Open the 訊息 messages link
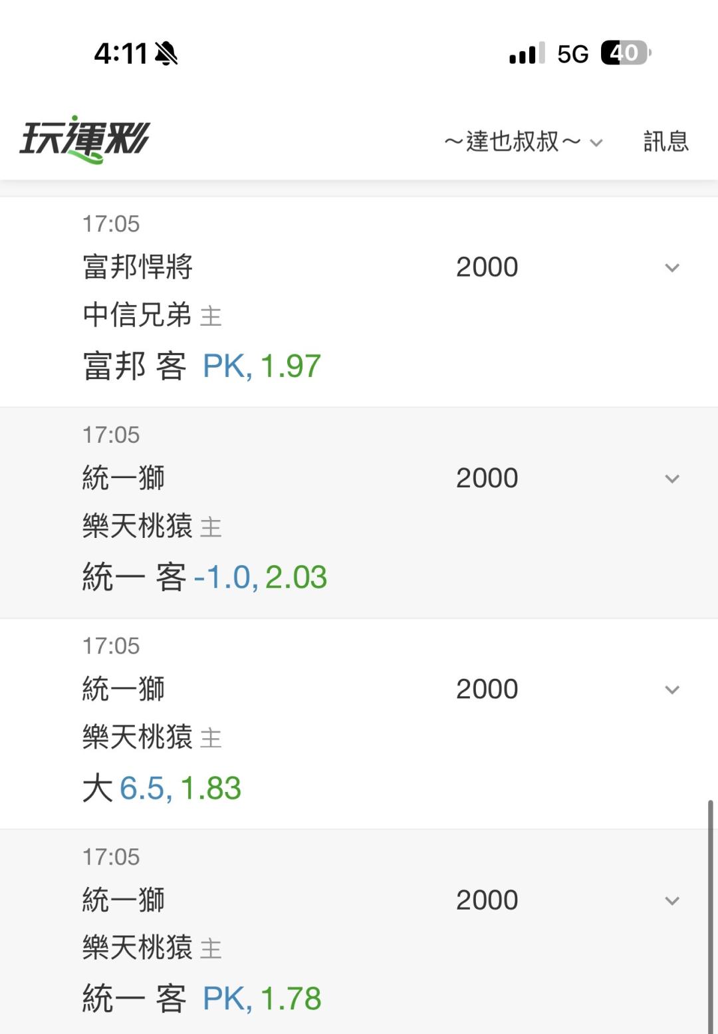718x1034 pixels. pyautogui.click(x=665, y=142)
